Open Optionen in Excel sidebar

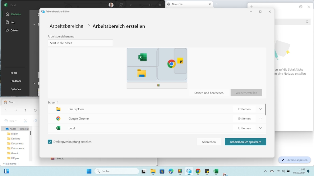(x=16, y=89)
